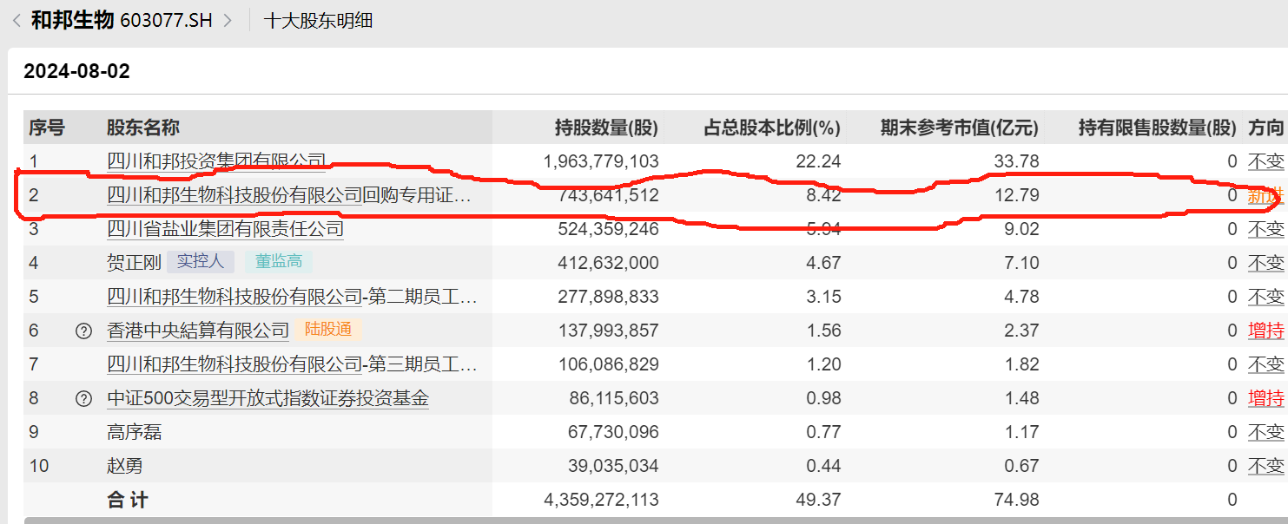The width and height of the screenshot is (1288, 524).
Task: Sort by 占总股本比例(%) column header
Action: tap(772, 128)
